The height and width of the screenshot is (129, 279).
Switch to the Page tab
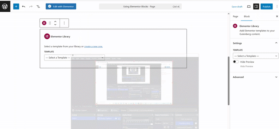tap(235, 16)
